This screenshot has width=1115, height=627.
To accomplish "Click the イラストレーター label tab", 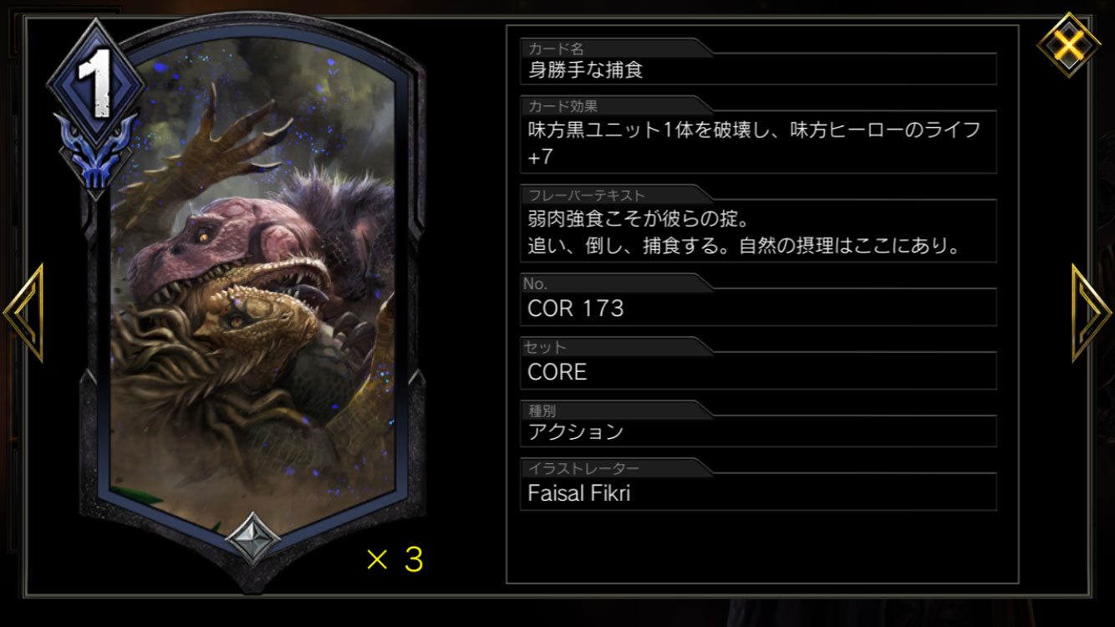I will (x=583, y=468).
